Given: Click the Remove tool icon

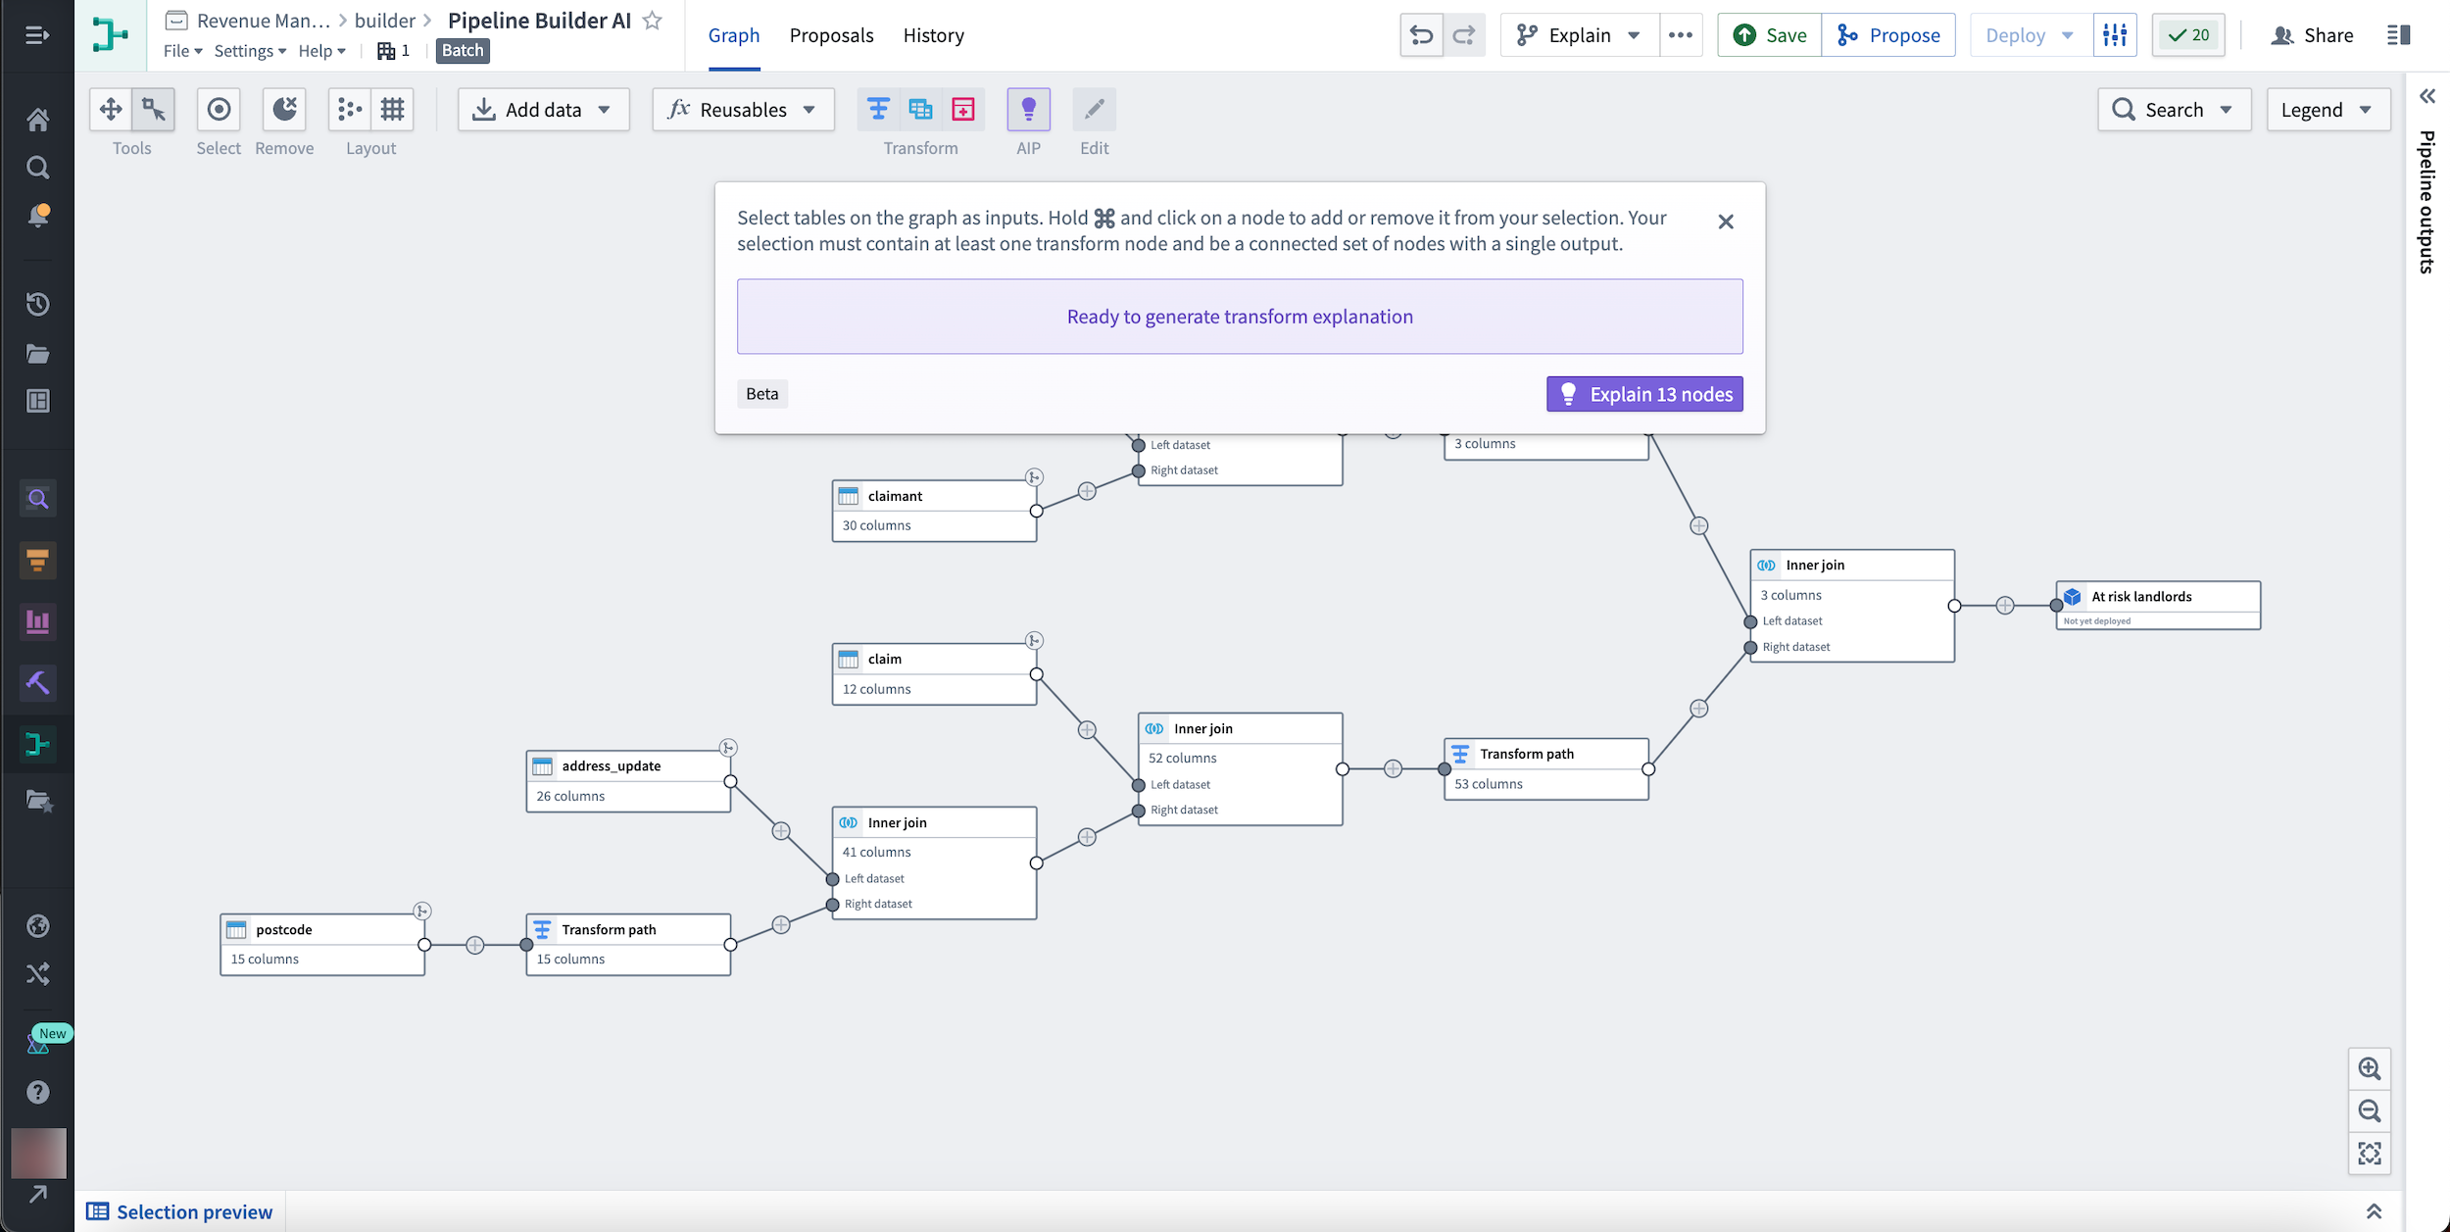Looking at the screenshot, I should 284,109.
